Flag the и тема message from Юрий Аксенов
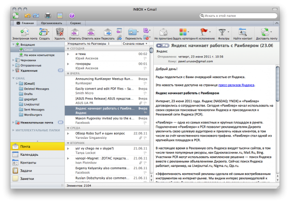290x203 pixels. click(x=145, y=58)
